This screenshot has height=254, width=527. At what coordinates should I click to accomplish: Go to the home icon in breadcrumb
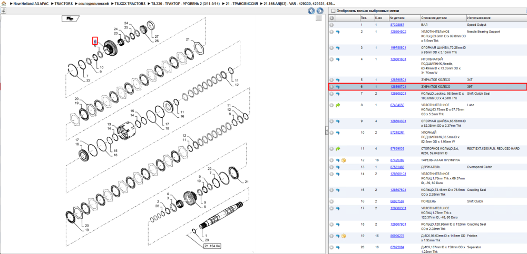4,3
